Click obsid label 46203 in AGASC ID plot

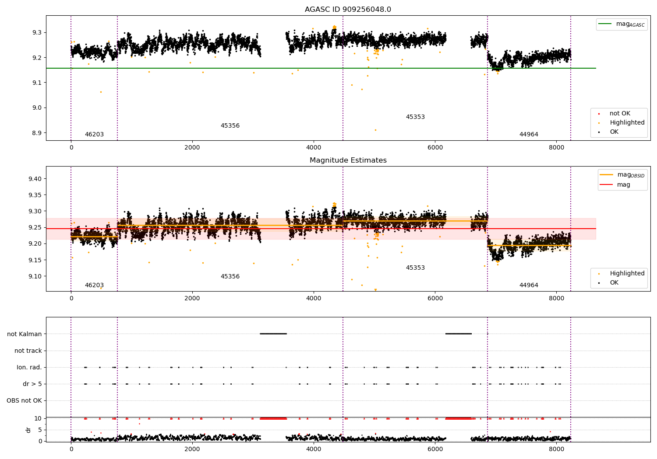[94, 135]
